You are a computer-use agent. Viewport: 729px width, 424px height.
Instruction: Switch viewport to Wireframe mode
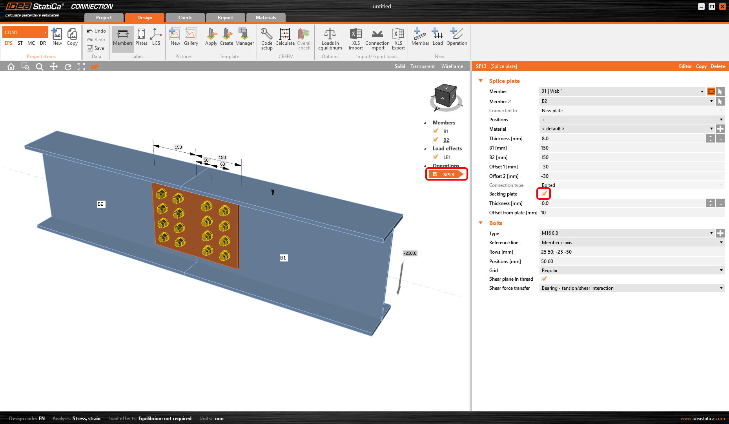click(x=452, y=66)
